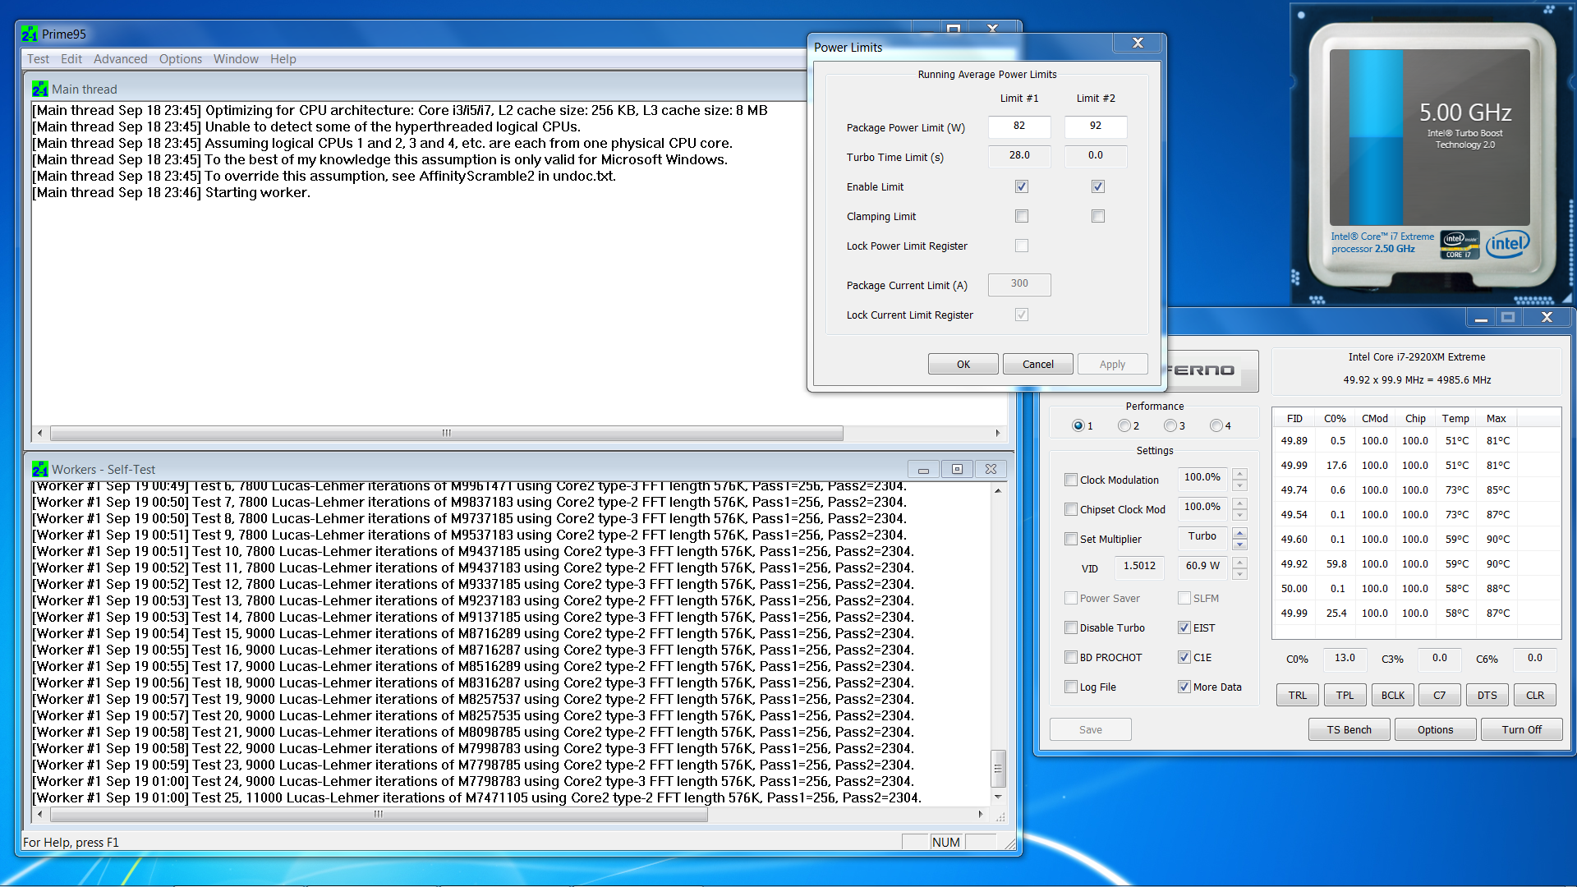Image resolution: width=1577 pixels, height=887 pixels.
Task: Decrease Clock Modulation percentage
Action: tap(1240, 485)
